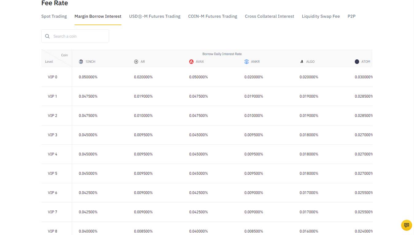Click the ALGO column header label

point(310,62)
